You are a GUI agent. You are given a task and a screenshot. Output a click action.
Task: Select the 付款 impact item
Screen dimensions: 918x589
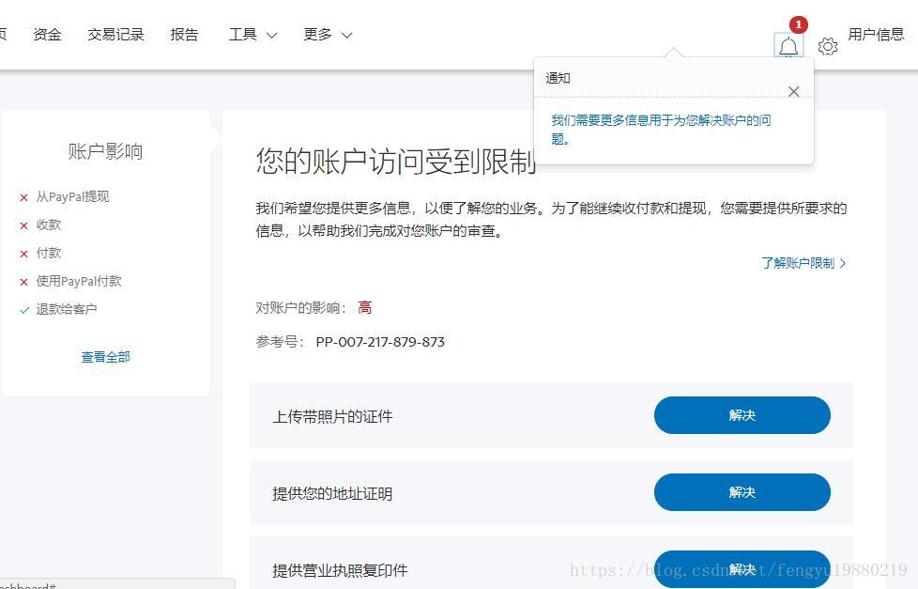pos(49,254)
